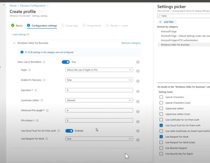Check the Use Passport For Work (User) checkbox
The image size is (210, 163).
point(161,142)
